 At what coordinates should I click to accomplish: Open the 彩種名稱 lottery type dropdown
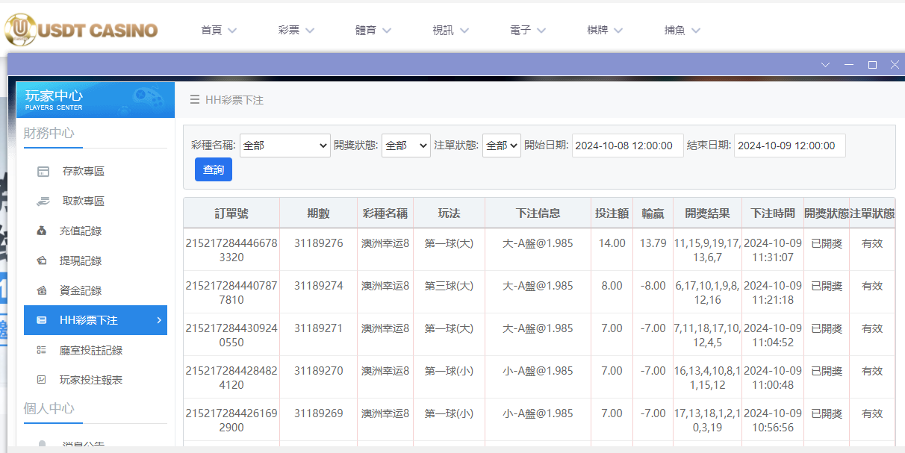pos(284,146)
